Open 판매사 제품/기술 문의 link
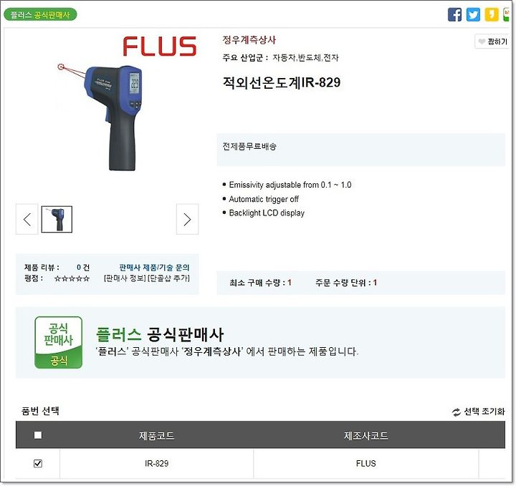This screenshot has width=516, height=486. [154, 268]
